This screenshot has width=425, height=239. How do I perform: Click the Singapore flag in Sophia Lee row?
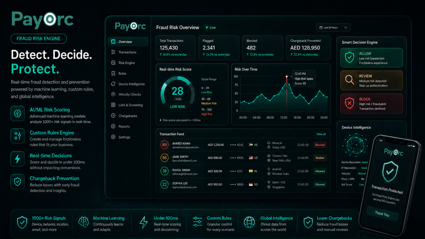pyautogui.click(x=251, y=184)
